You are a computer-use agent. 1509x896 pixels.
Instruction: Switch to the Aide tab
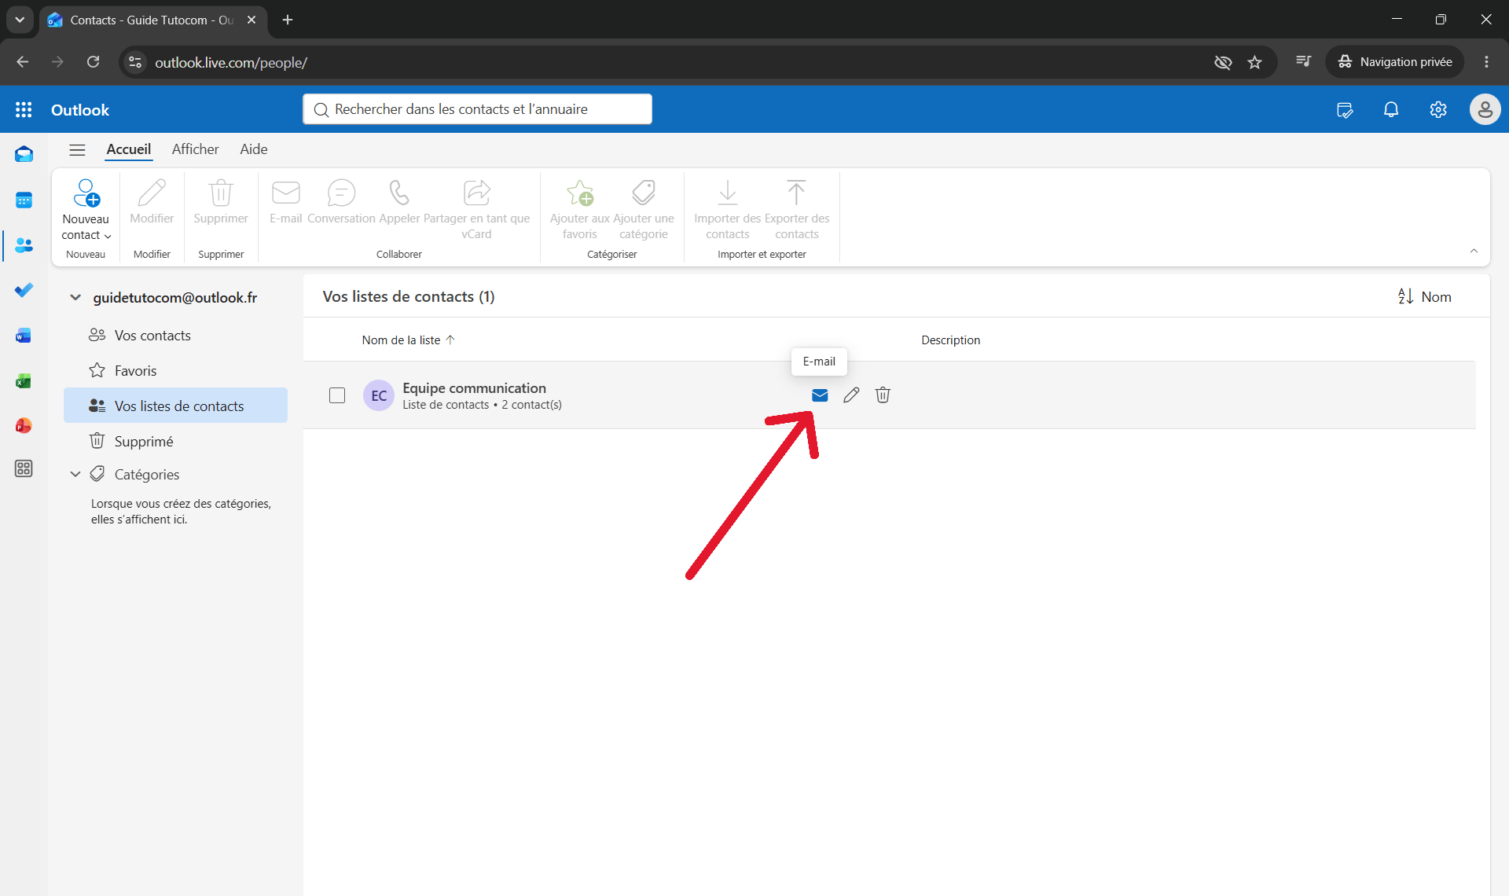click(254, 149)
